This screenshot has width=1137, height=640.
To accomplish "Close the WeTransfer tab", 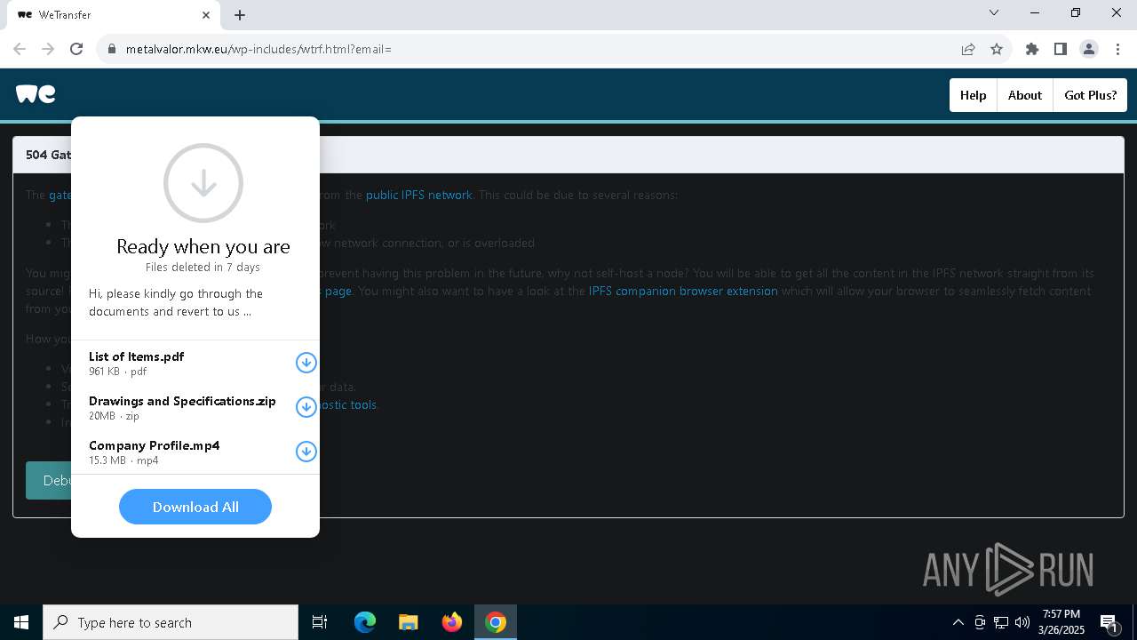I will click(x=206, y=15).
